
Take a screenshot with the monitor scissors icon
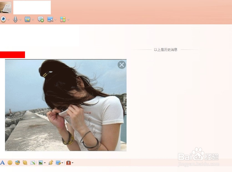(x=58, y=163)
